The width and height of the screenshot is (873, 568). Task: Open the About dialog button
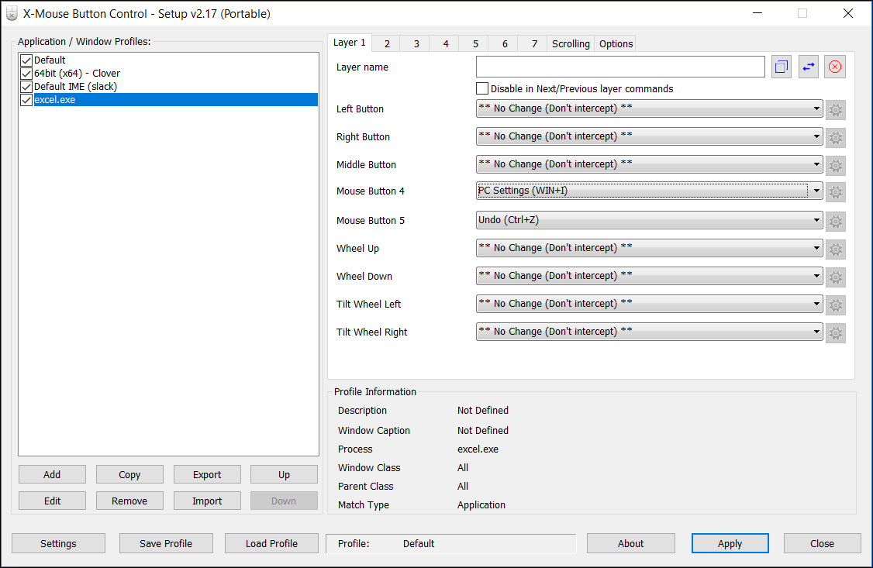click(631, 543)
